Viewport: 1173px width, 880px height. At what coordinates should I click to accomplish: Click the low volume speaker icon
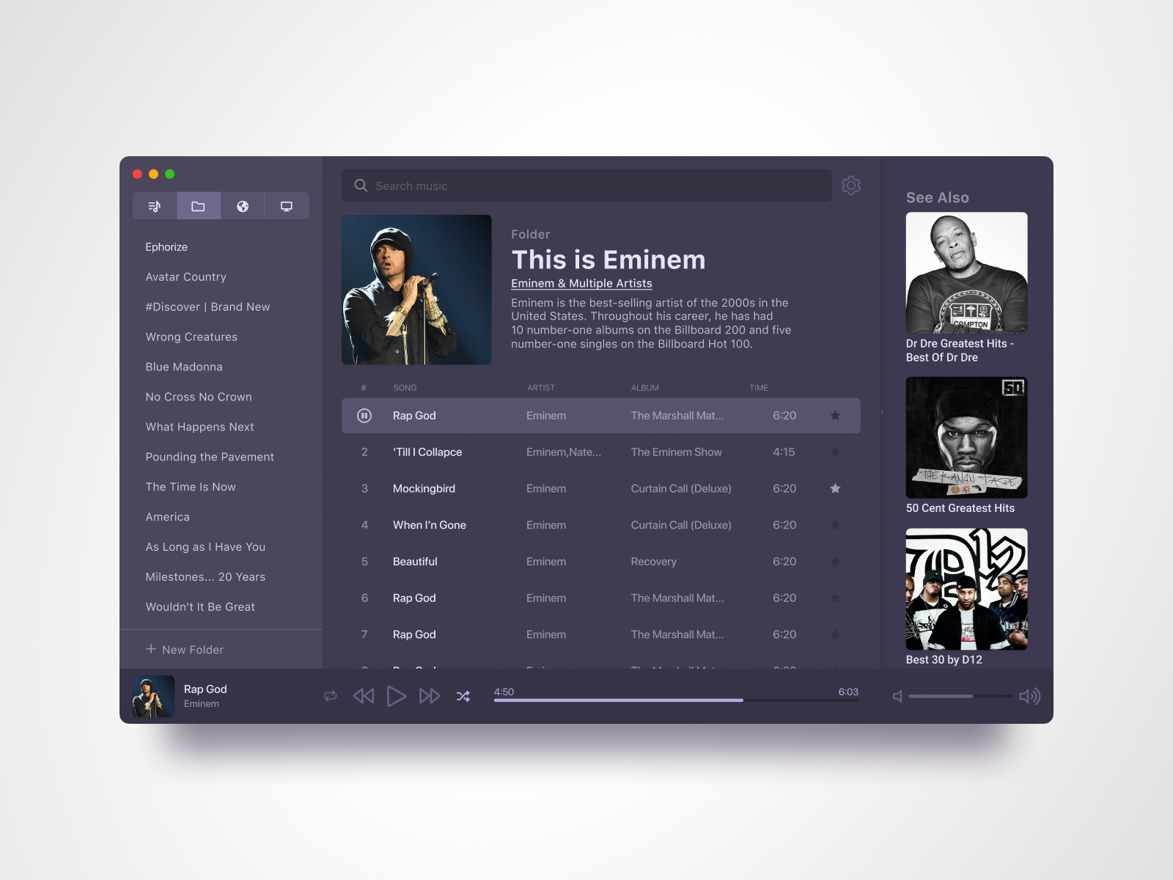897,696
